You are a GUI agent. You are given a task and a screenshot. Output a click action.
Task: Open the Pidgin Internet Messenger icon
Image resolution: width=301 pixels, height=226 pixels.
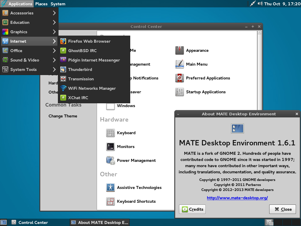(63, 60)
